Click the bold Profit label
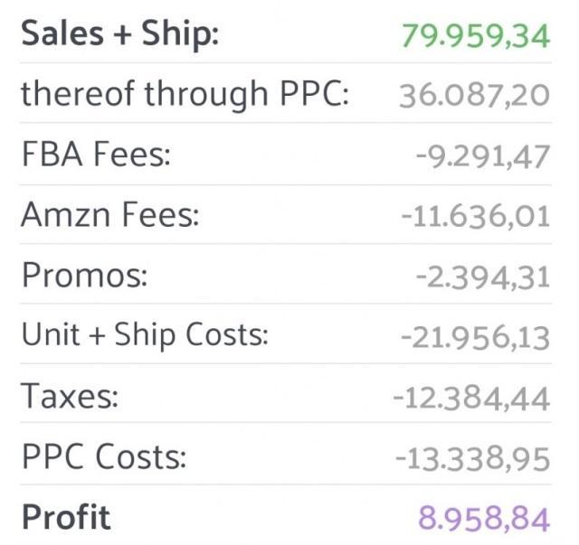The image size is (579, 545). [x=66, y=517]
